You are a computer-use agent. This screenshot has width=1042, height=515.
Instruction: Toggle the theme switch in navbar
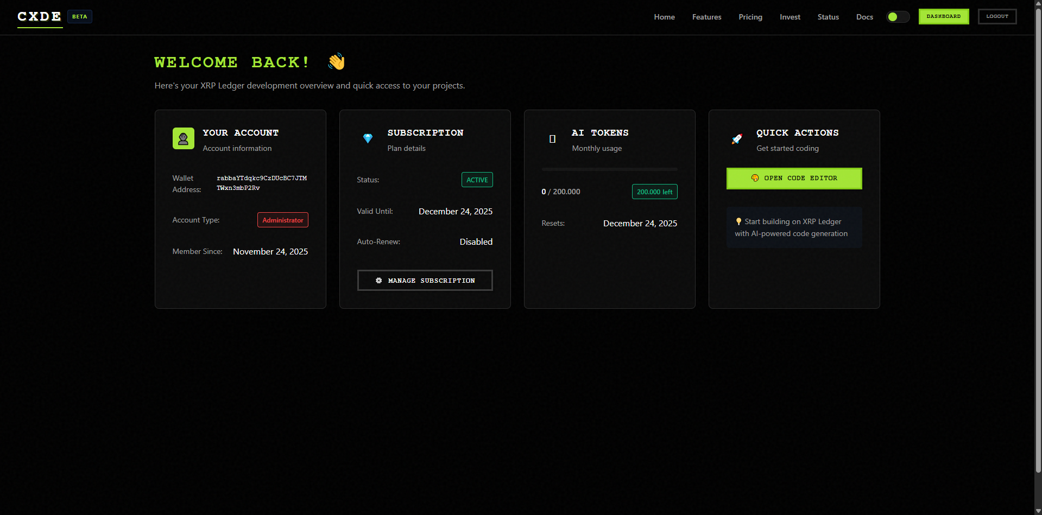point(898,17)
